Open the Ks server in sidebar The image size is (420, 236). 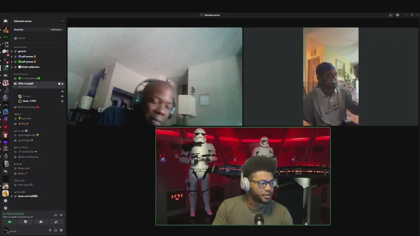coord(5,171)
